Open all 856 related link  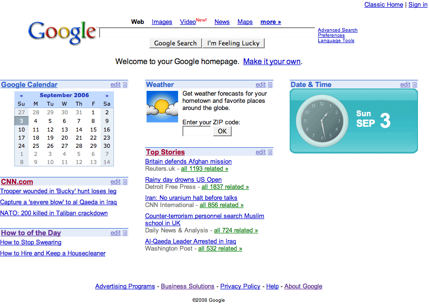pyautogui.click(x=222, y=205)
